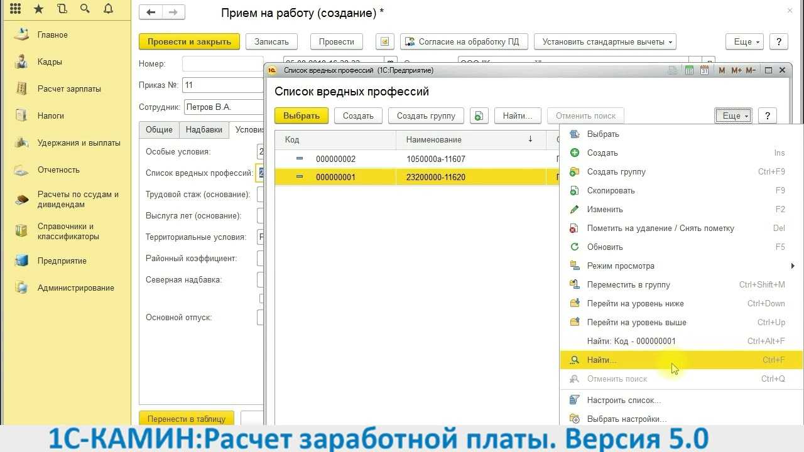Click into the Номер input field
804x452 pixels.
click(223, 63)
